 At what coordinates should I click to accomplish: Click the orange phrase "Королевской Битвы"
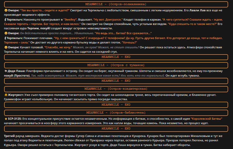tap(206, 119)
